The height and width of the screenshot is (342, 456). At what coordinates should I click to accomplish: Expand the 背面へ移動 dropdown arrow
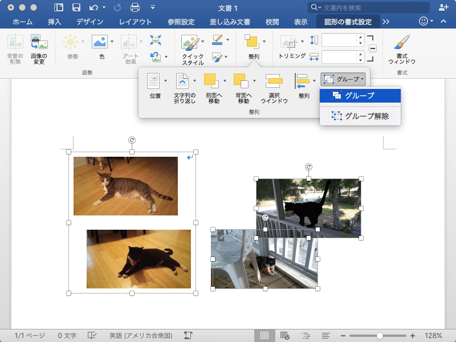(254, 81)
